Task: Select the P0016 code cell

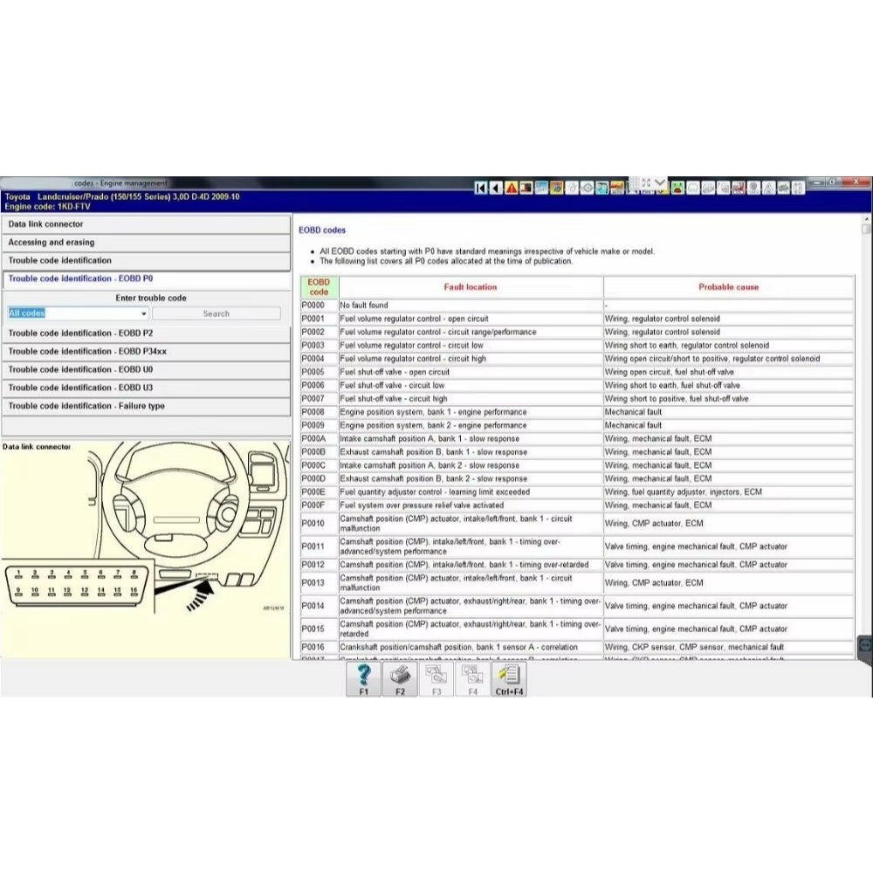Action: 319,648
